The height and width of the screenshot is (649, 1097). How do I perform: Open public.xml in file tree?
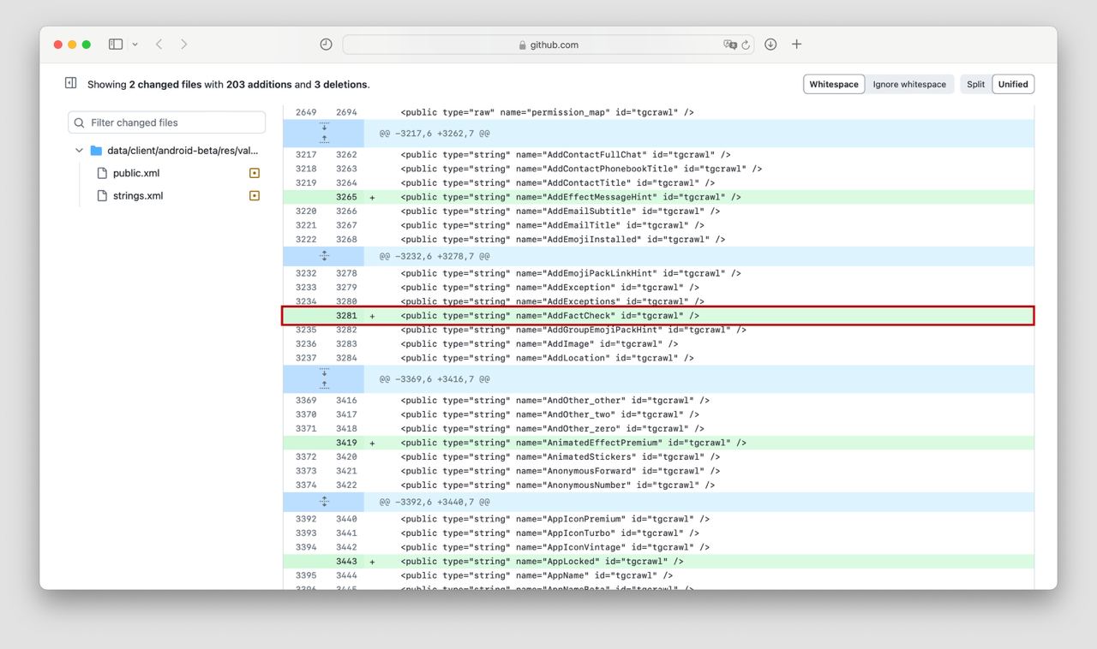coord(136,173)
